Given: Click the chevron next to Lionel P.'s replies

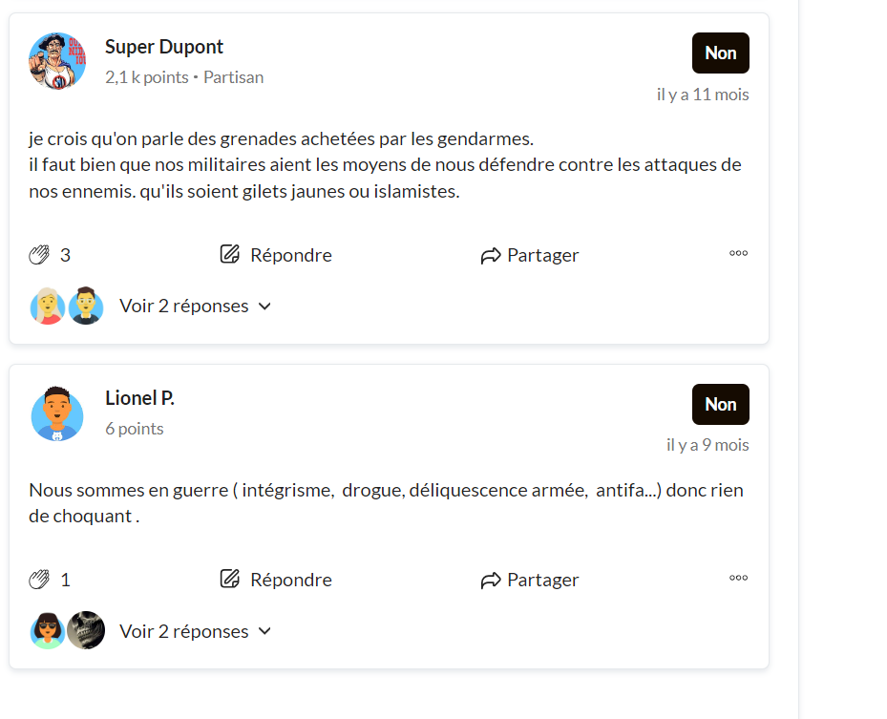Looking at the screenshot, I should point(264,631).
